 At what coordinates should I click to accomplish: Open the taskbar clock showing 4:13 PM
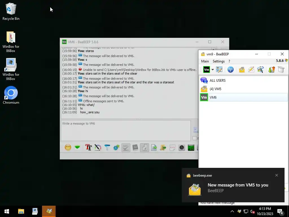(x=265, y=211)
